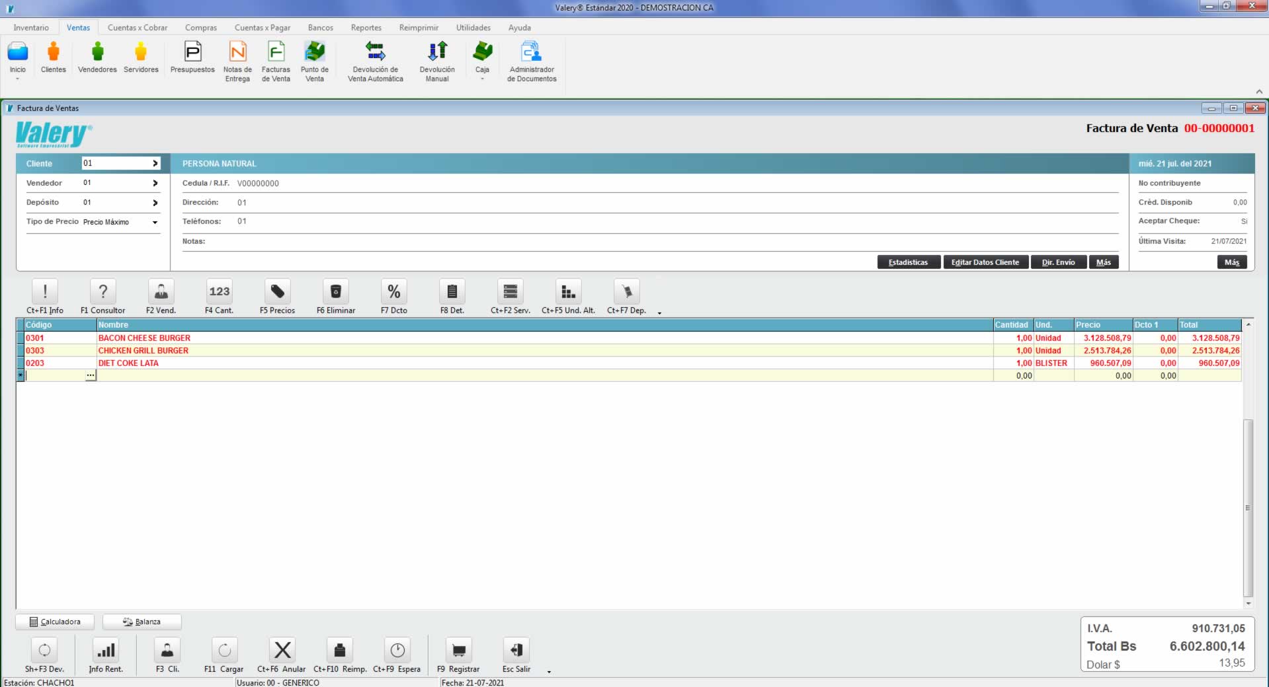Click F6 Eliminar trash icon
Image resolution: width=1269 pixels, height=687 pixels.
coord(336,291)
